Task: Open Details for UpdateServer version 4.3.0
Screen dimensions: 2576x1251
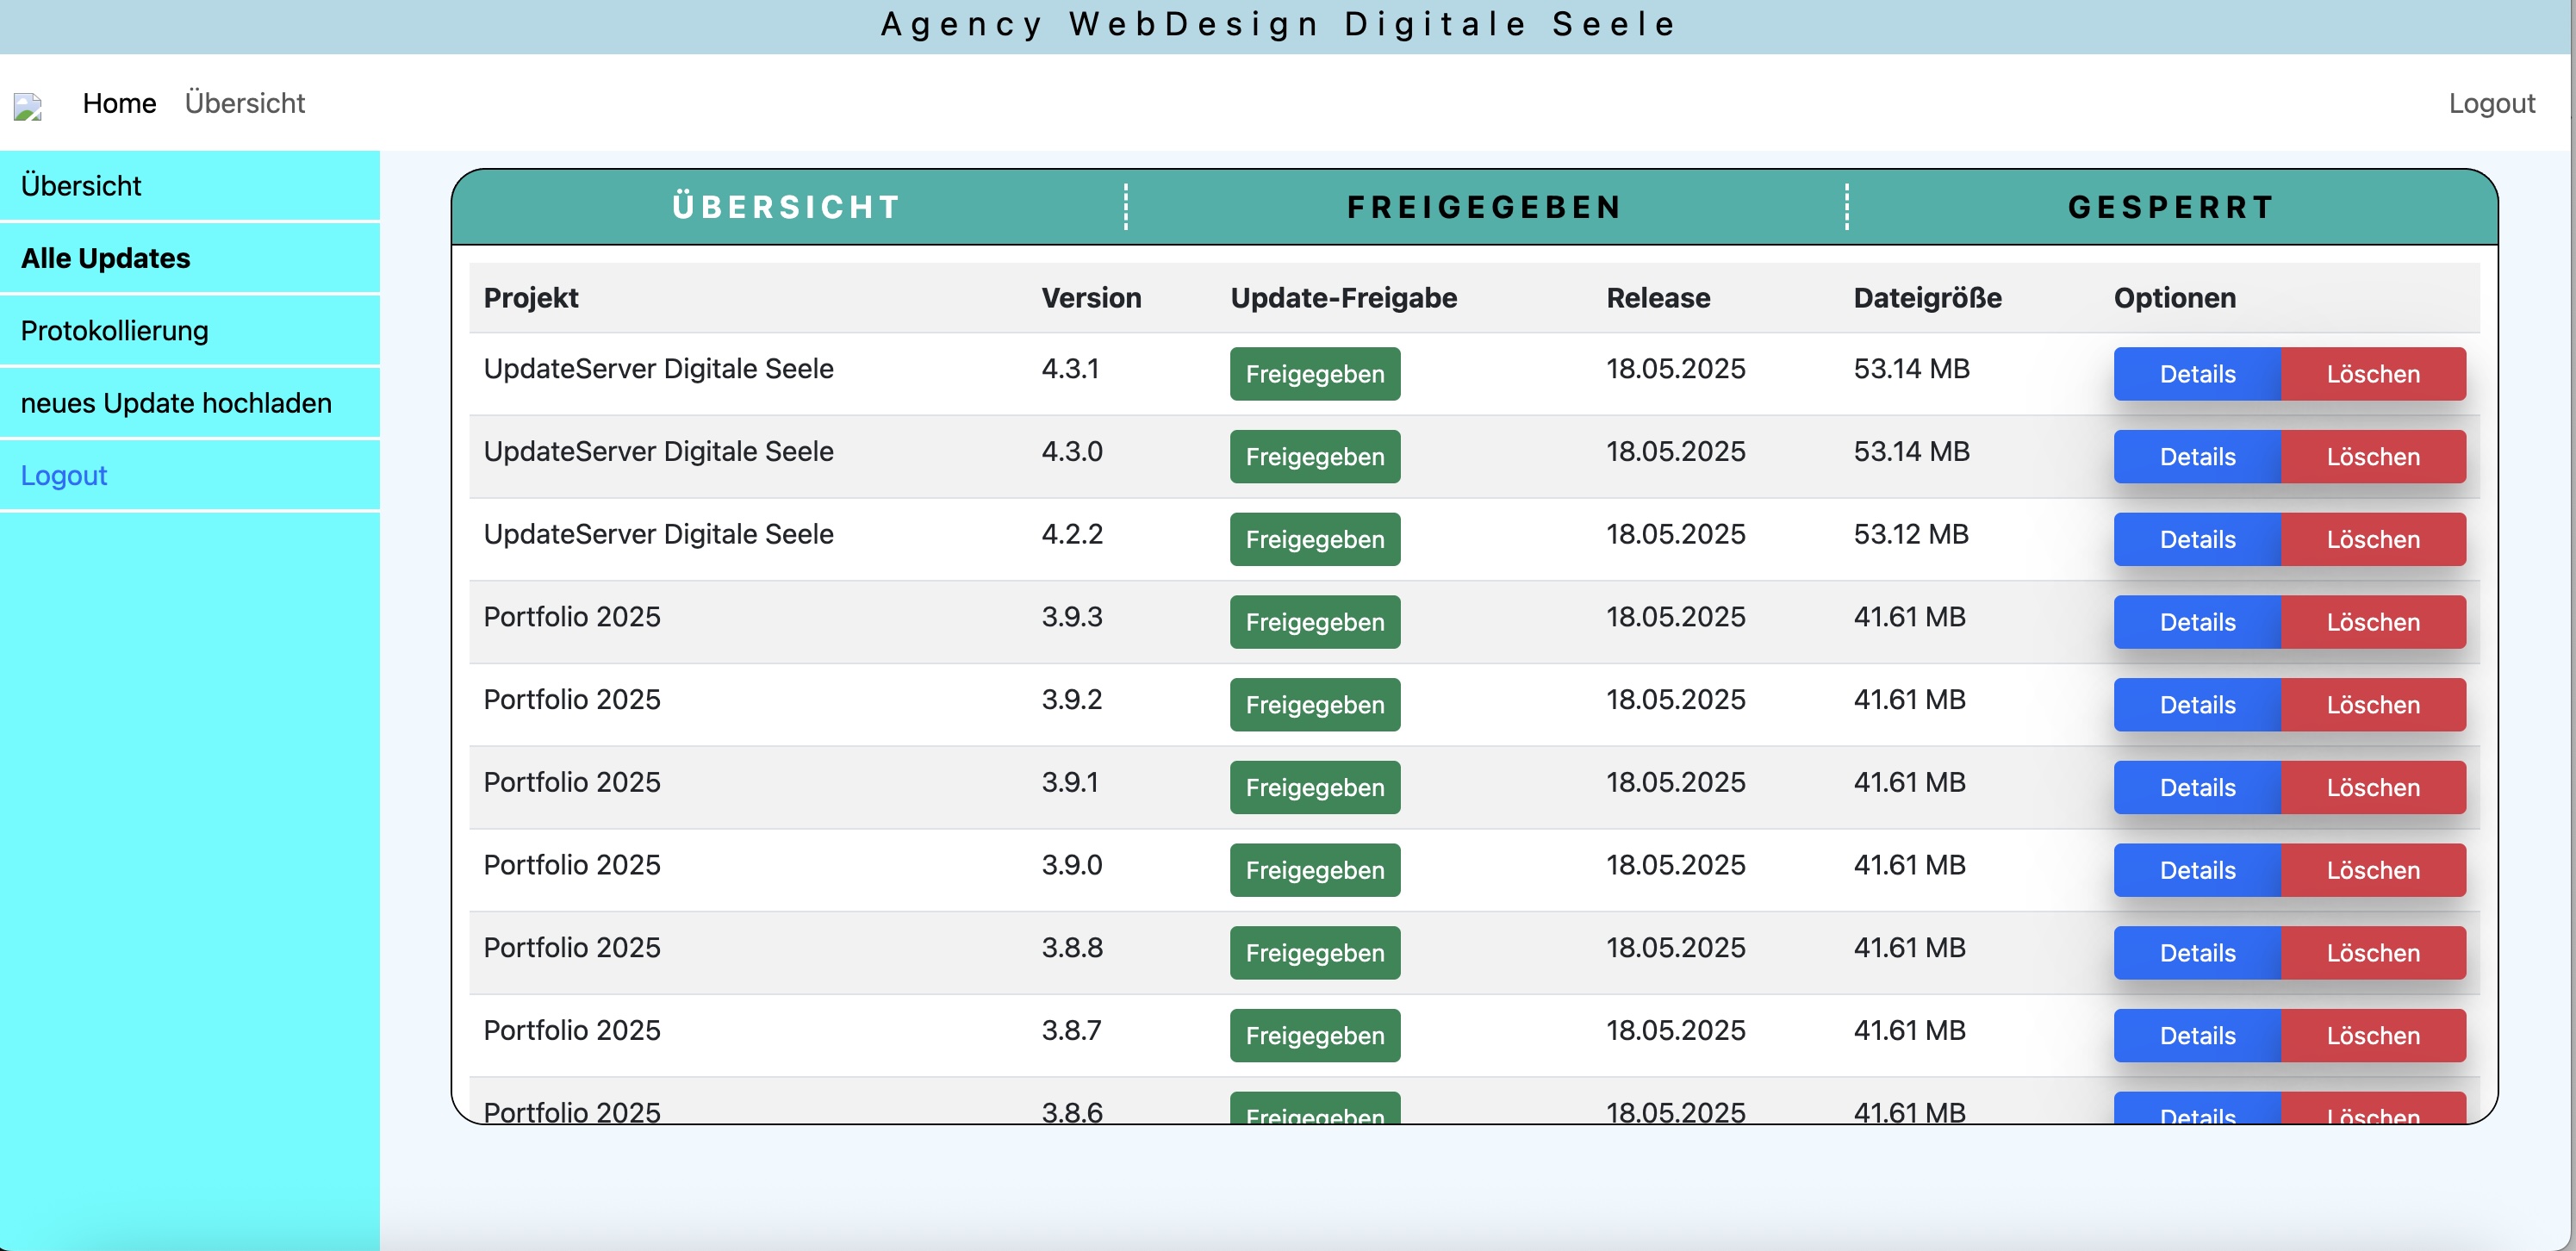Action: [x=2197, y=457]
